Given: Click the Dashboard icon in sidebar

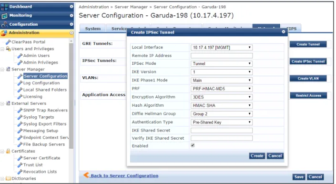Looking at the screenshot, I should coord(4,7).
